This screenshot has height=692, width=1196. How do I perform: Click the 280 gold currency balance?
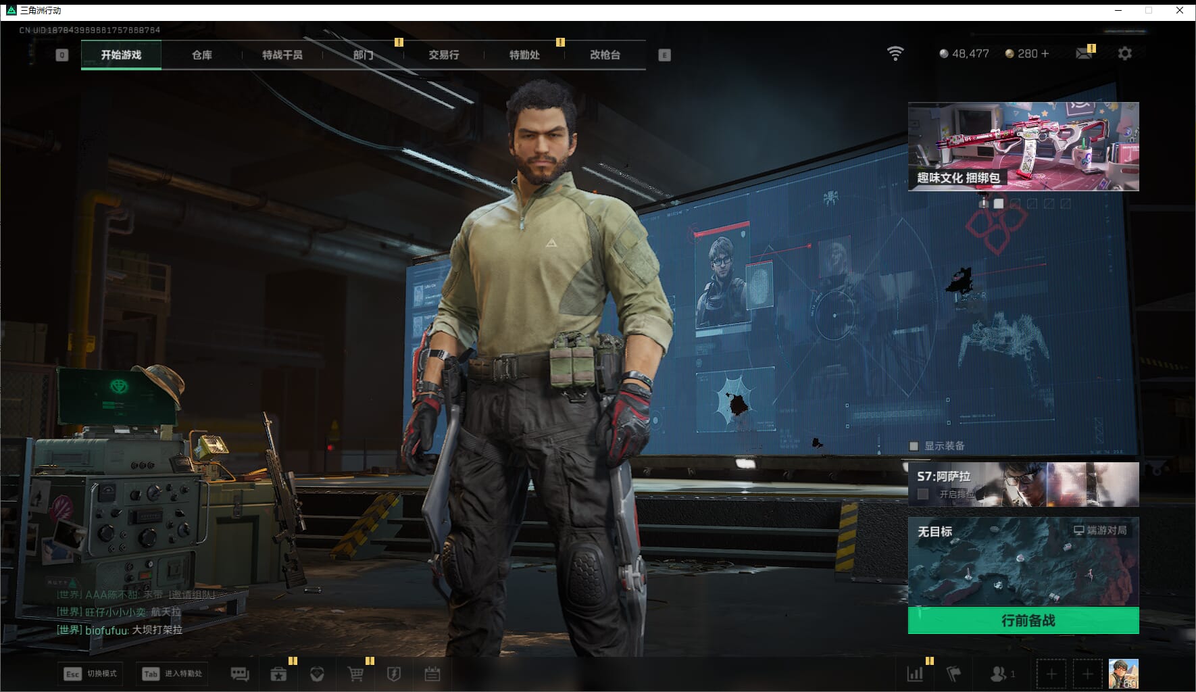click(1028, 53)
